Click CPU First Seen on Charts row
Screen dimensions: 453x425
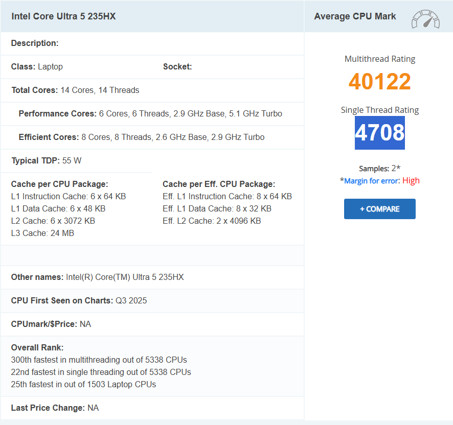point(79,301)
